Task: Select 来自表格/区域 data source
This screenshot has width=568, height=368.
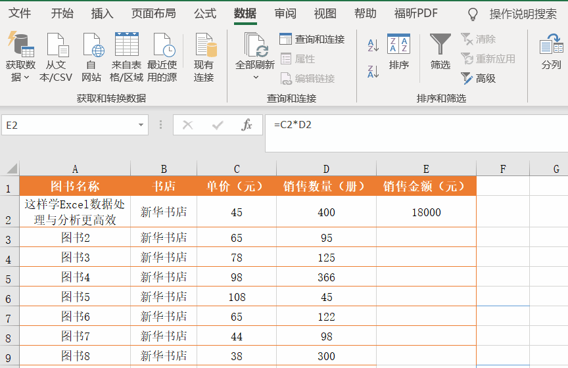Action: pyautogui.click(x=126, y=57)
